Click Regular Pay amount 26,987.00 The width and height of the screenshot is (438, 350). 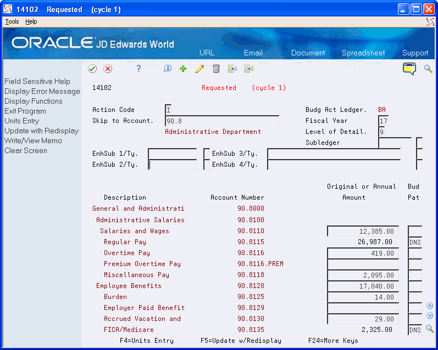(x=375, y=242)
